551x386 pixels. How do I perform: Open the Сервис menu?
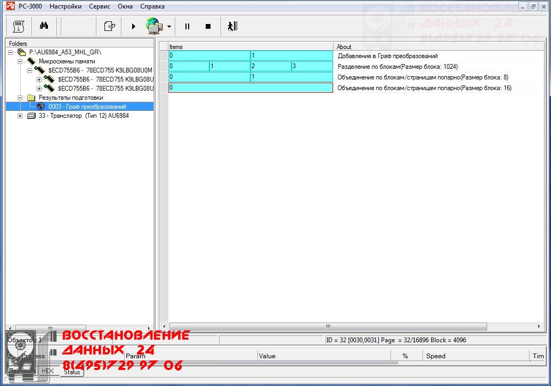[100, 6]
